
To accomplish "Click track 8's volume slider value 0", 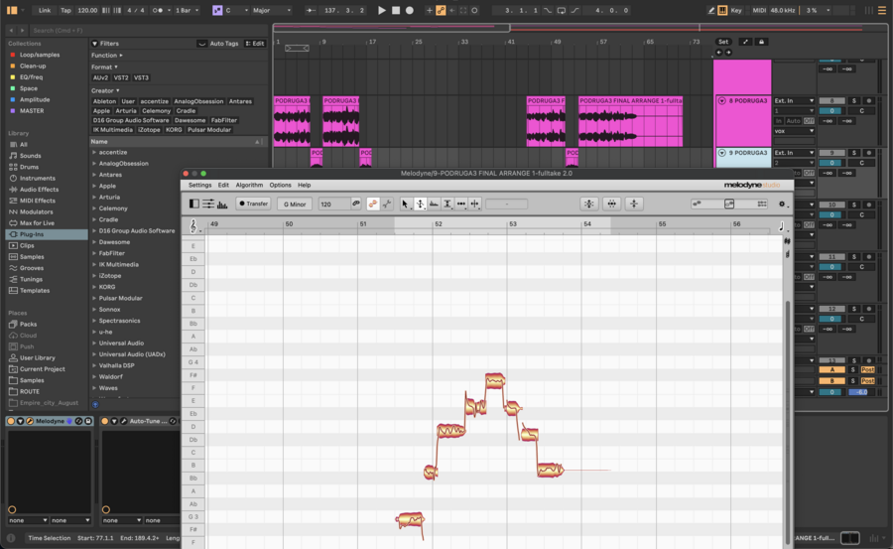I will 831,110.
